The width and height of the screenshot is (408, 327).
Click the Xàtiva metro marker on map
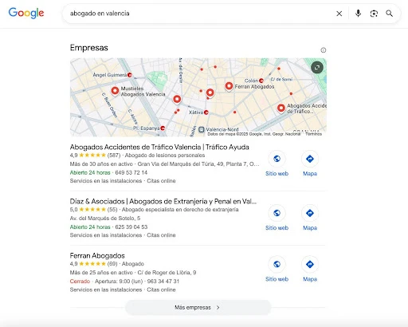tap(206, 112)
